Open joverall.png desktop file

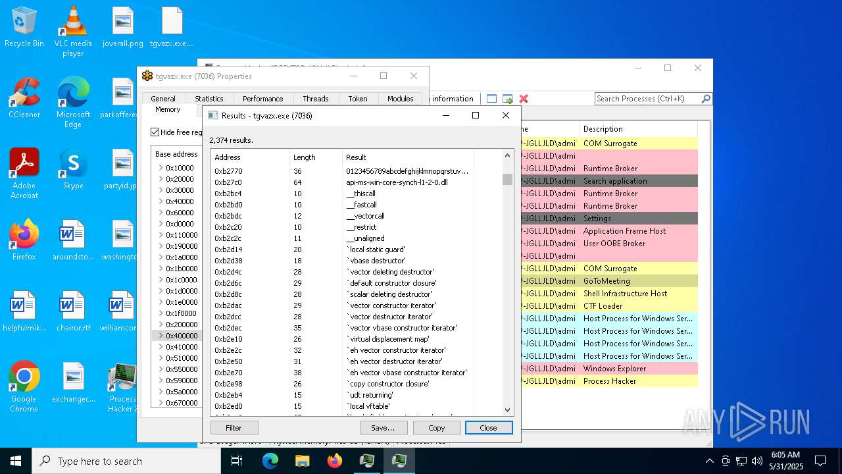[123, 28]
